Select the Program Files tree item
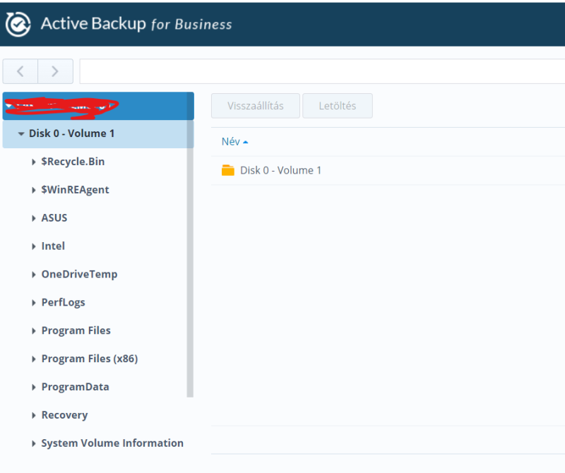Image resolution: width=565 pixels, height=473 pixels. click(x=76, y=330)
